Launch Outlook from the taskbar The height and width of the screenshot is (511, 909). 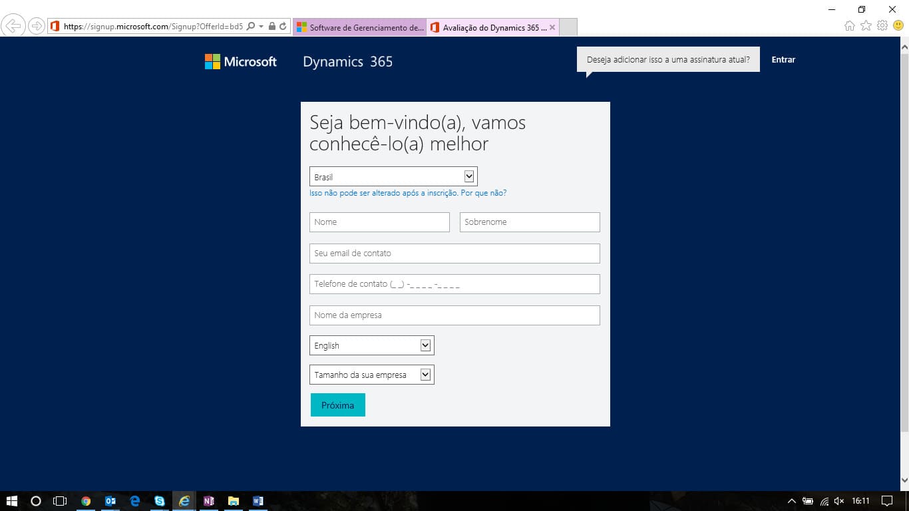[x=110, y=501]
